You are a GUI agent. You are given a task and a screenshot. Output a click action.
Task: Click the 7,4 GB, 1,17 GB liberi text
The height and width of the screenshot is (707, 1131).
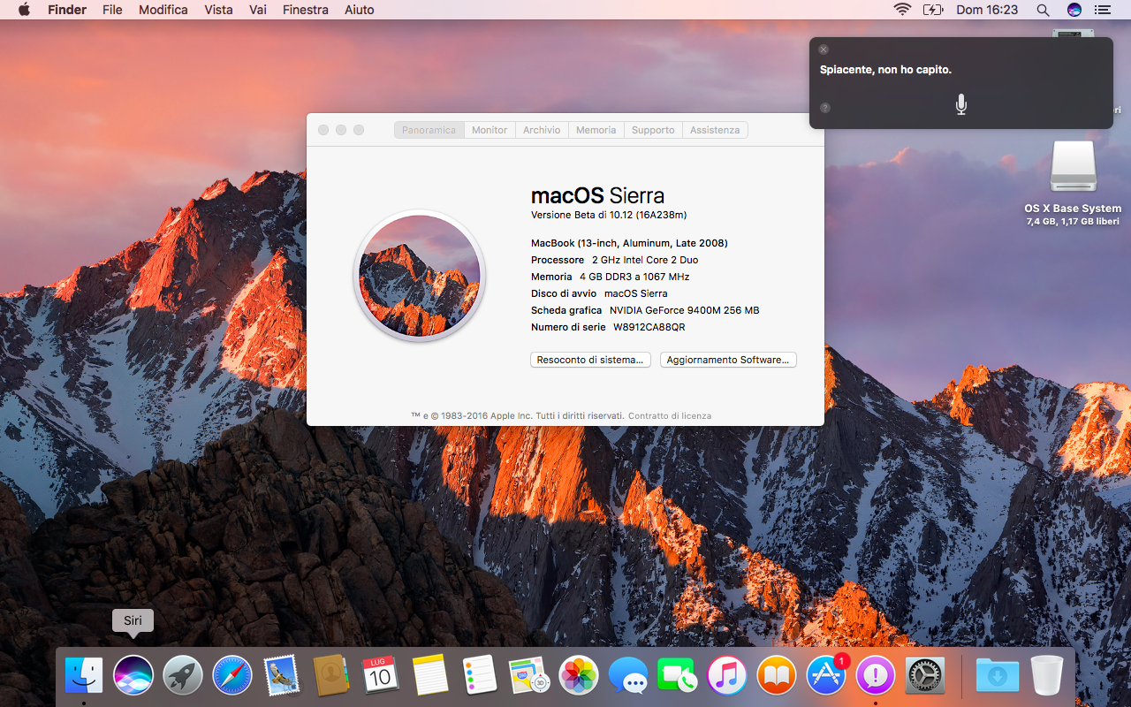pos(1073,222)
